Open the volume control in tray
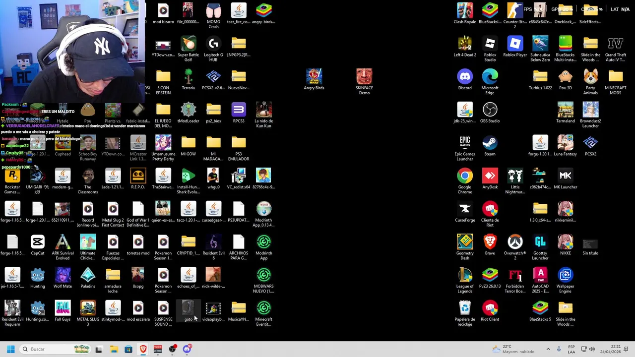Screen dimensions: 635x357 pos(592,349)
